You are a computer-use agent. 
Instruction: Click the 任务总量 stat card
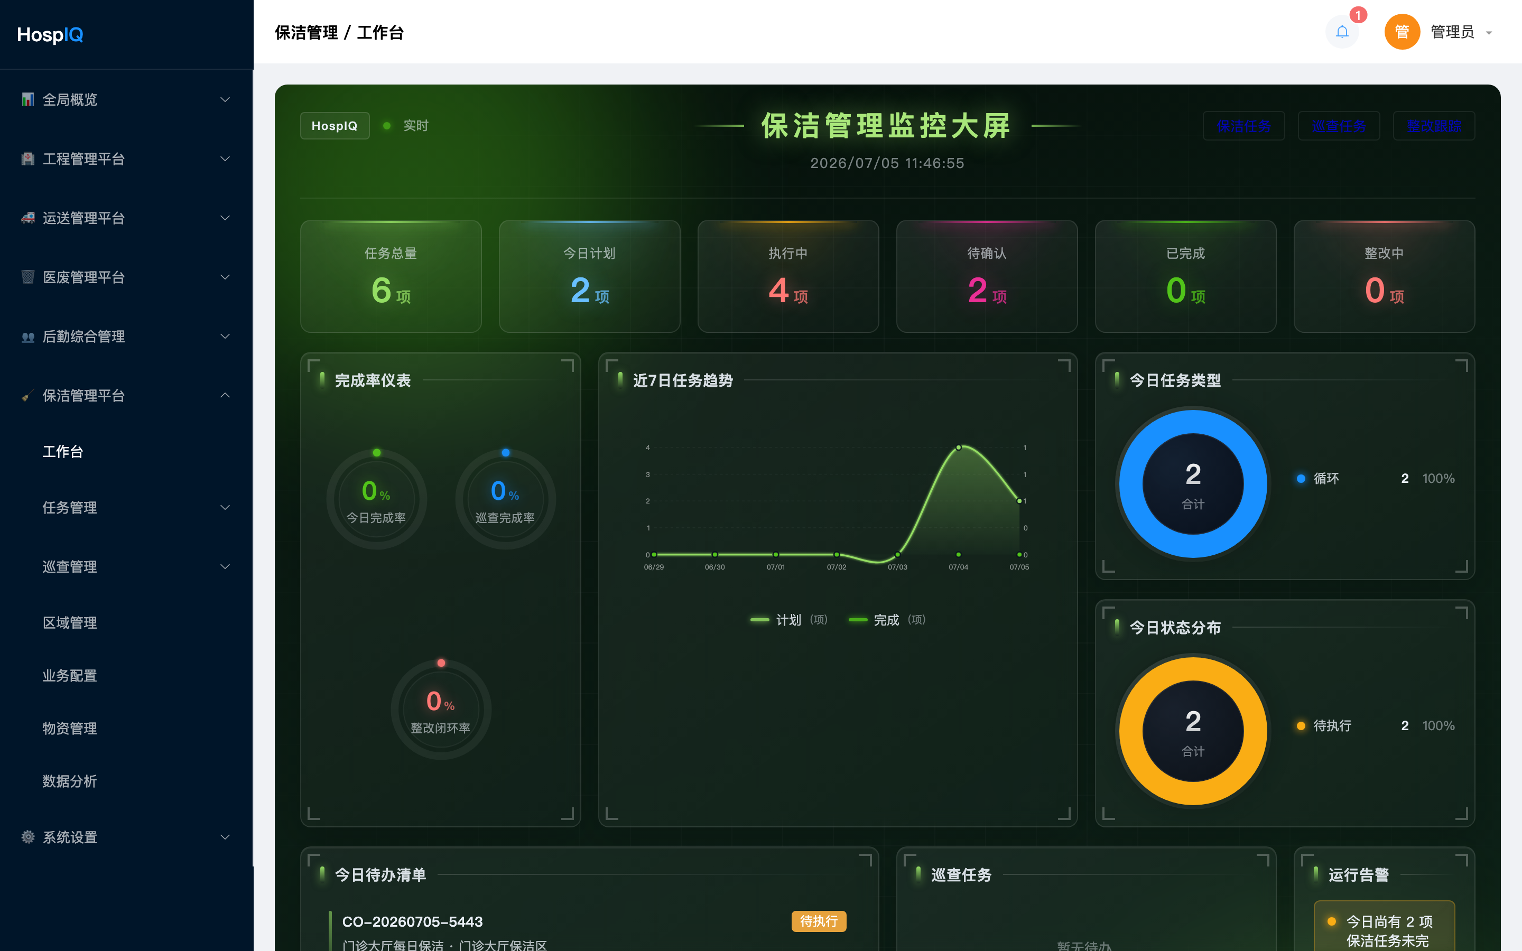[x=391, y=276]
